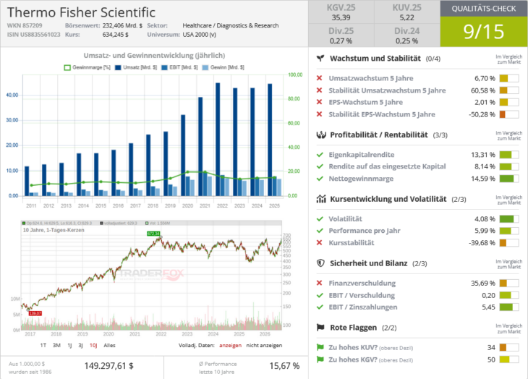Click the USA 2000 (v) universe text
Image resolution: width=528 pixels, height=379 pixels.
[x=200, y=34]
